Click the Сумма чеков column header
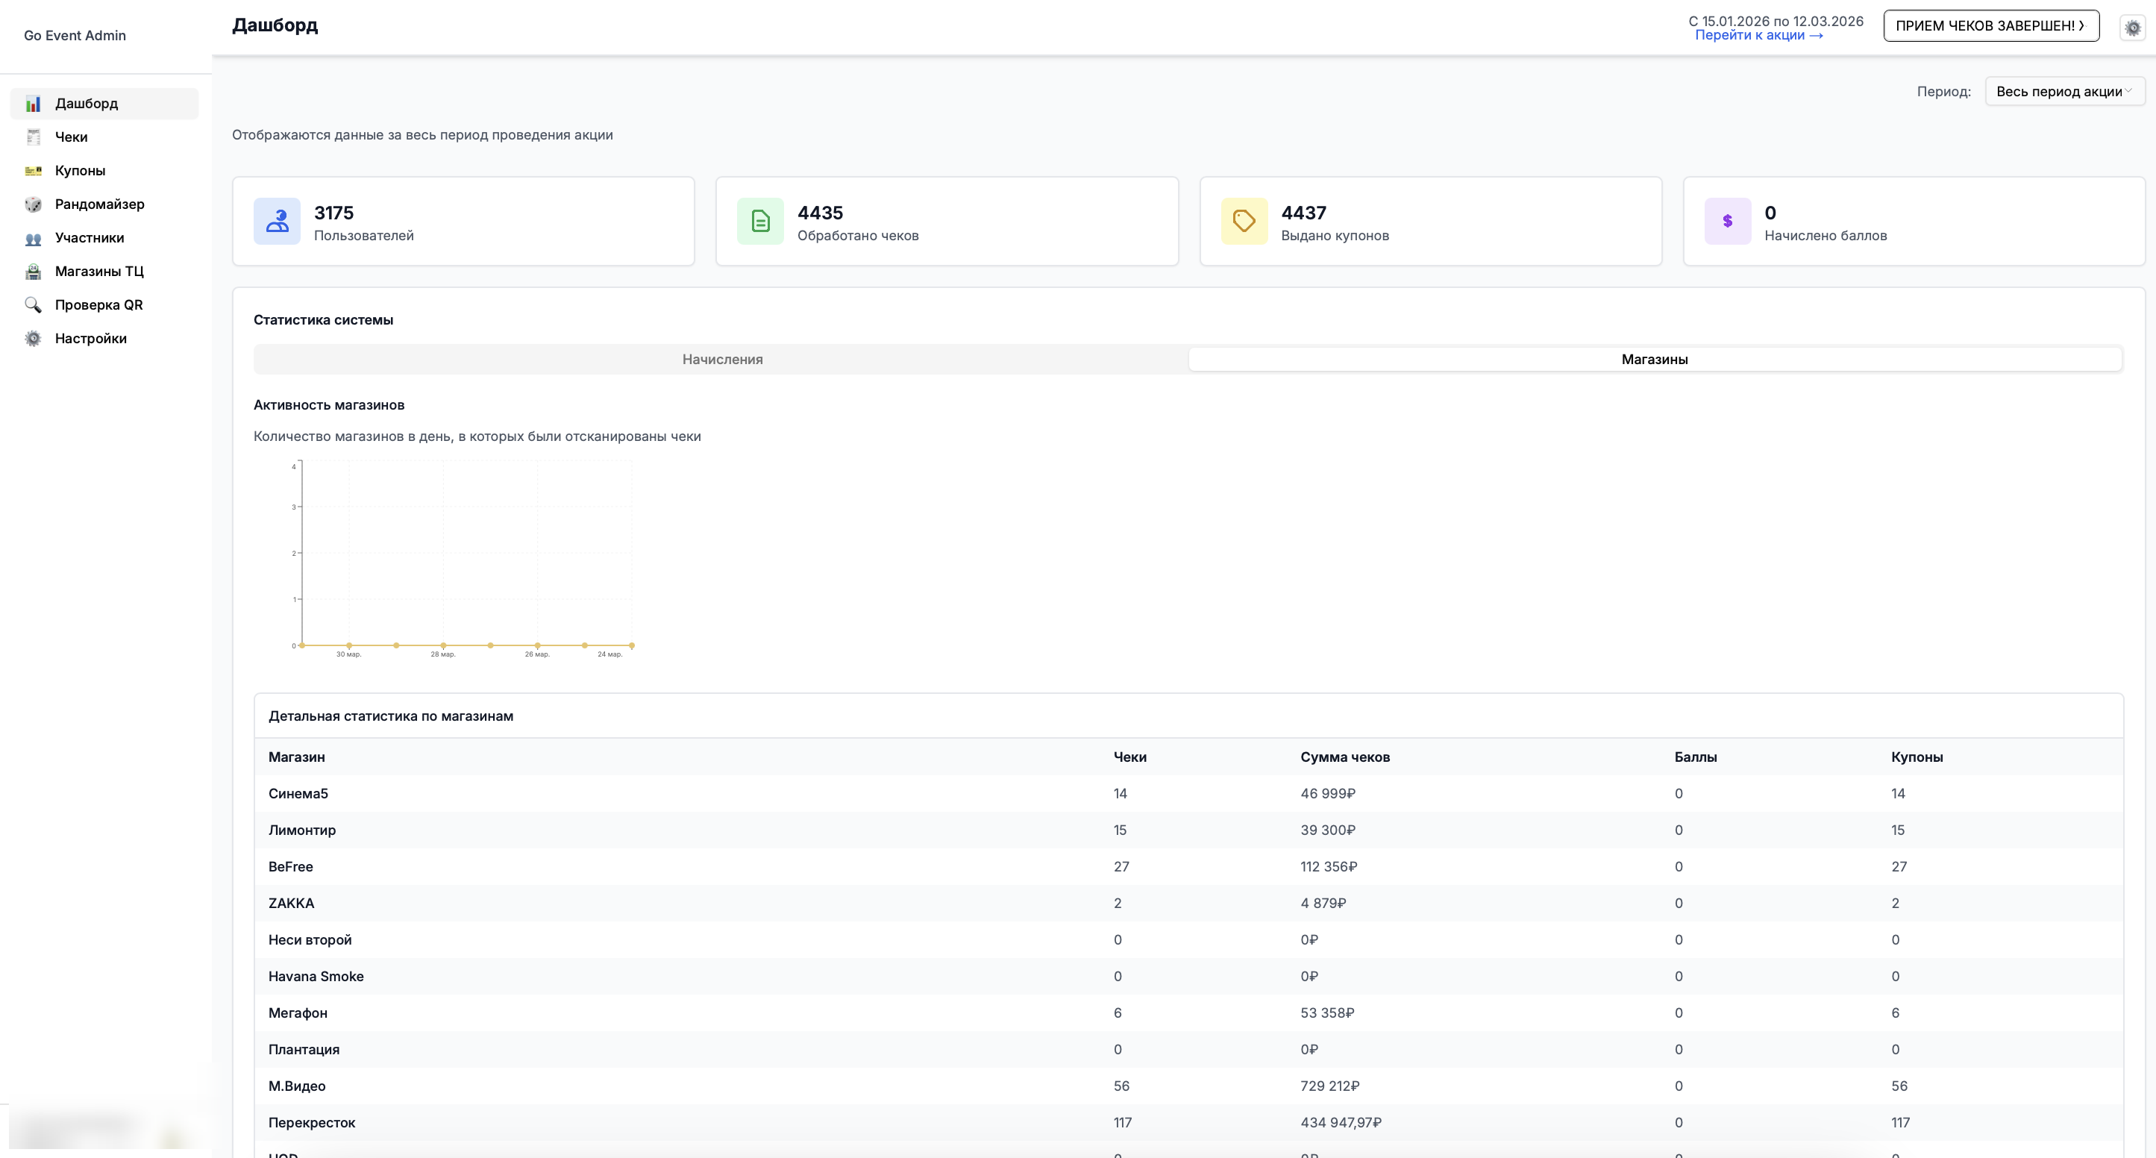The height and width of the screenshot is (1158, 2156). (1345, 757)
